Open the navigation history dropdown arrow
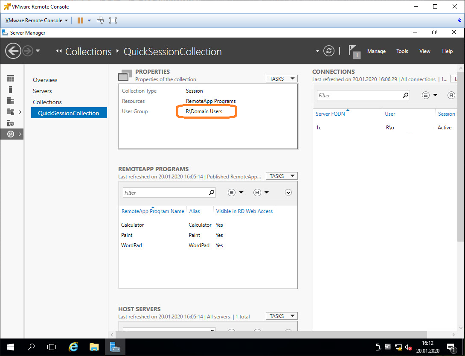The width and height of the screenshot is (465, 356). point(38,51)
